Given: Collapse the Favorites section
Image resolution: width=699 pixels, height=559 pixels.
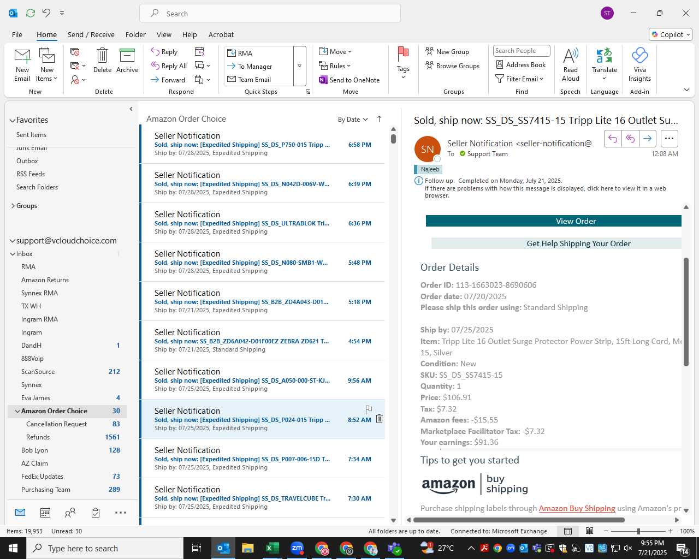Looking at the screenshot, I should 12,120.
